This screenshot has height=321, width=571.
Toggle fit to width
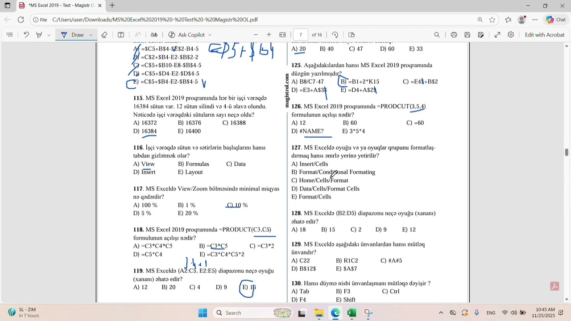pyautogui.click(x=282, y=35)
